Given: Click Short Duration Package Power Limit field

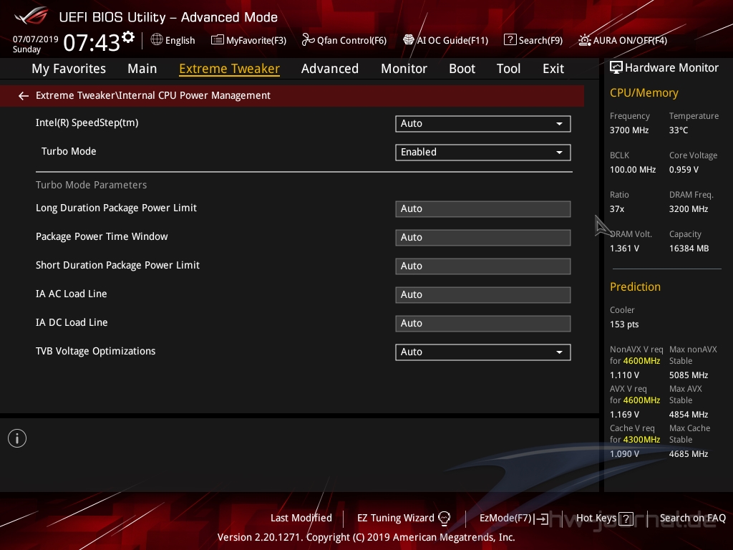Looking at the screenshot, I should pyautogui.click(x=483, y=266).
